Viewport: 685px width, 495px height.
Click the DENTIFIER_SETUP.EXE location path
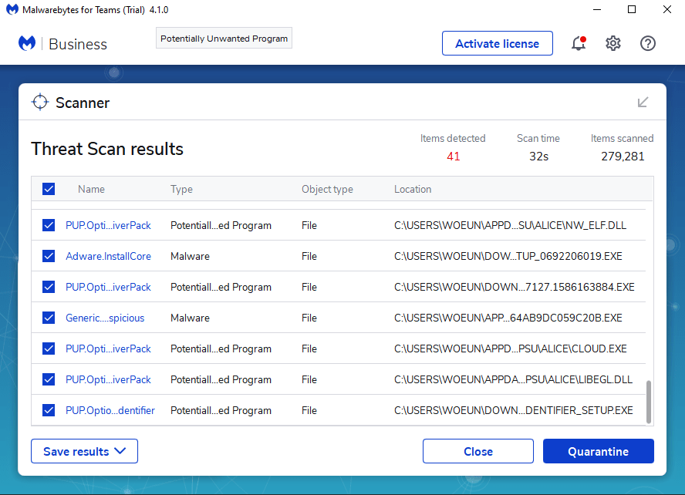(x=513, y=410)
